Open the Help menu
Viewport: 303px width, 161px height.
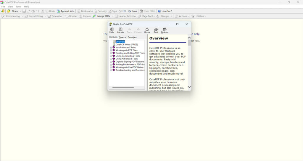pyautogui.click(x=26, y=7)
